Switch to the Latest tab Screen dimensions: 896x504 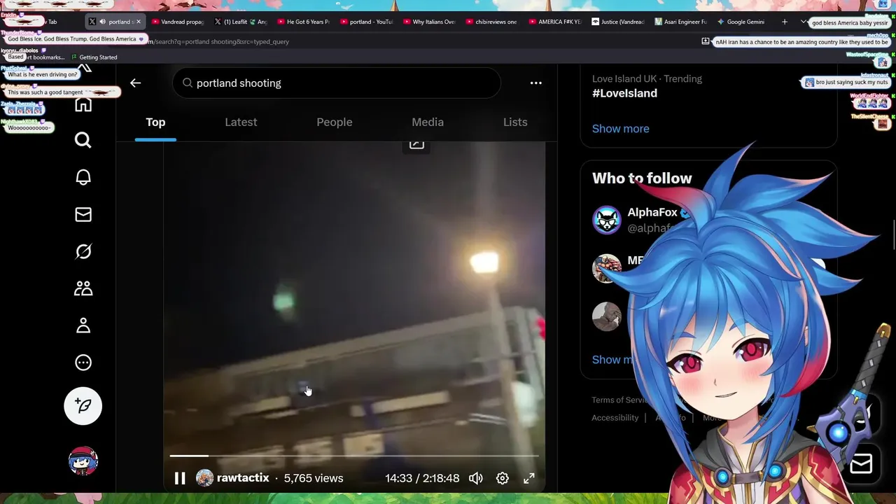tap(241, 122)
